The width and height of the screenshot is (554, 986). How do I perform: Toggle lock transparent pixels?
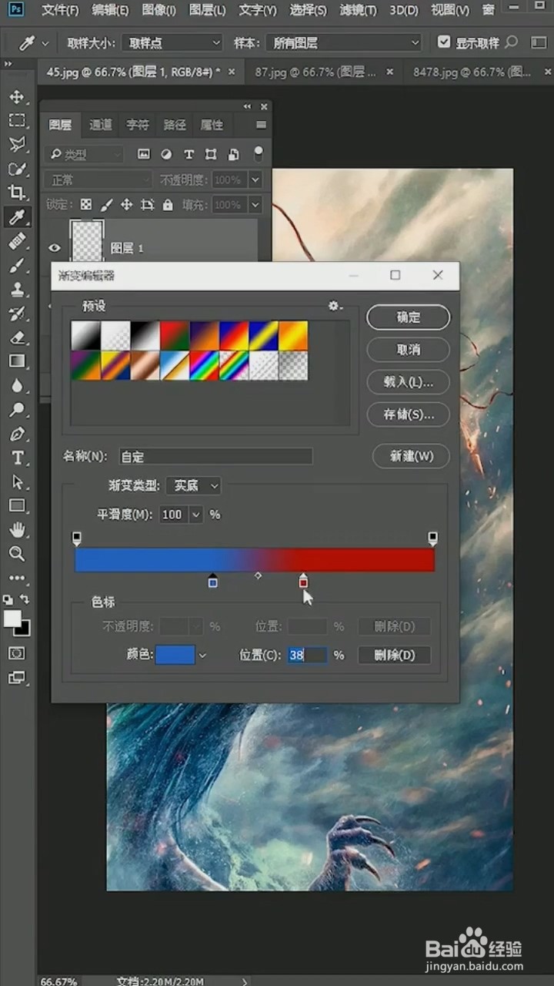point(86,205)
